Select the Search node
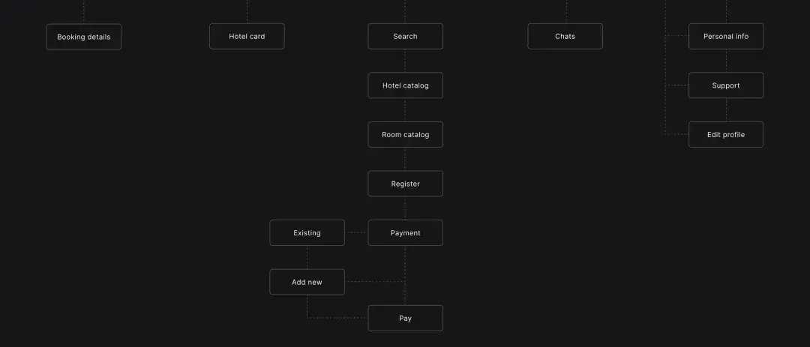 coord(406,36)
